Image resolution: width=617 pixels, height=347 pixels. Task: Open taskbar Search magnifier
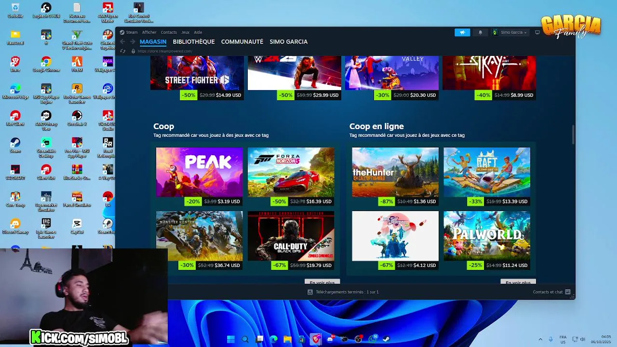point(245,339)
